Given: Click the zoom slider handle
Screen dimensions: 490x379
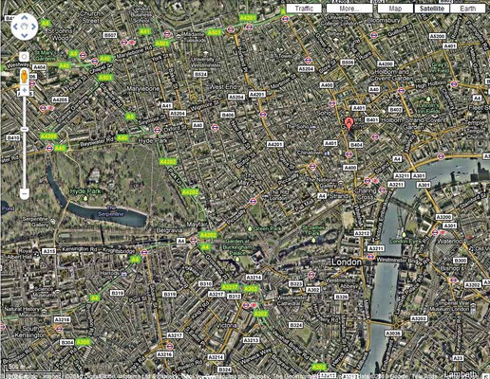Looking at the screenshot, I should point(25,129).
